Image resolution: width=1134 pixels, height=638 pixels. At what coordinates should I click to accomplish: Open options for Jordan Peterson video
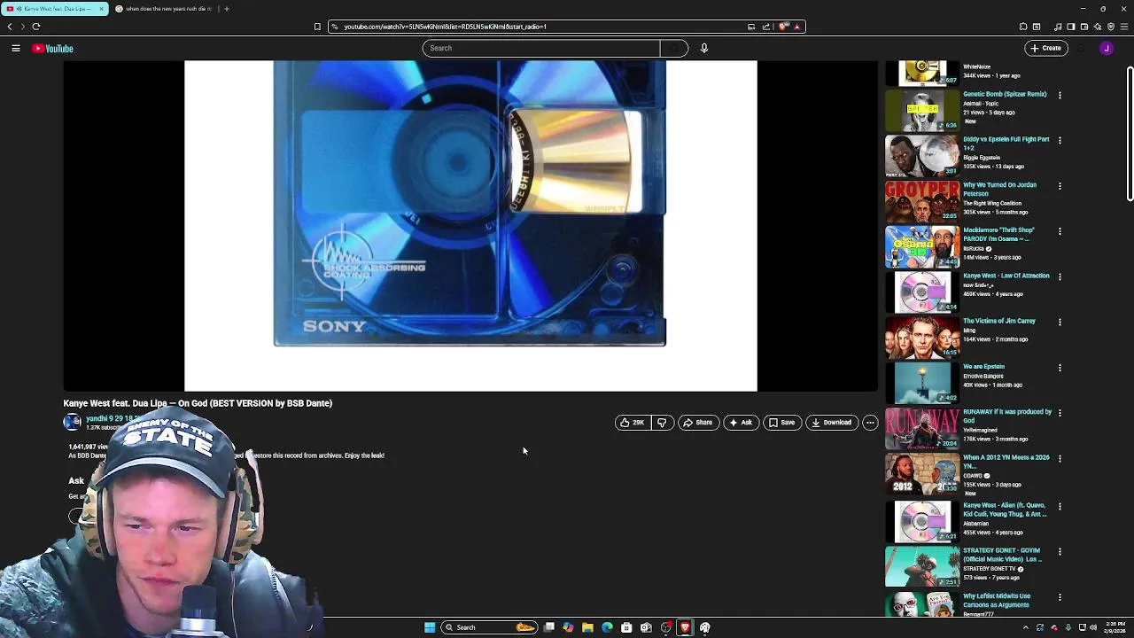click(x=1060, y=186)
